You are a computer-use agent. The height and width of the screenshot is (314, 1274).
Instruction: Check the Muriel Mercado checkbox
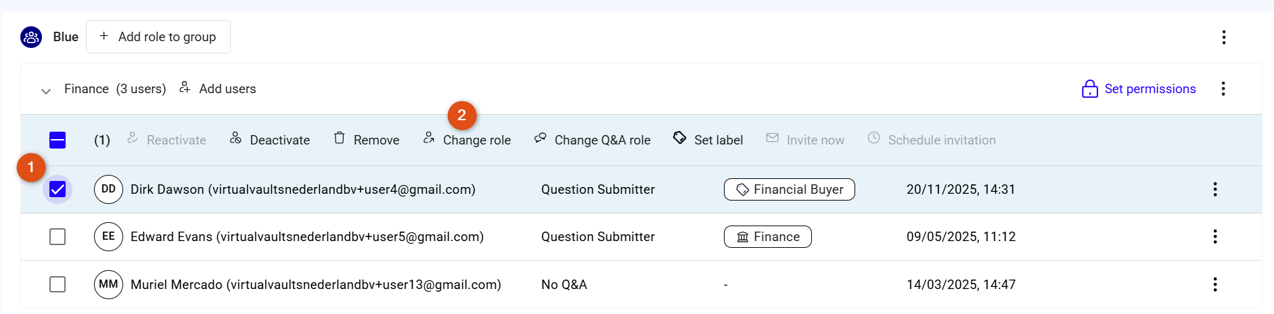[x=58, y=284]
